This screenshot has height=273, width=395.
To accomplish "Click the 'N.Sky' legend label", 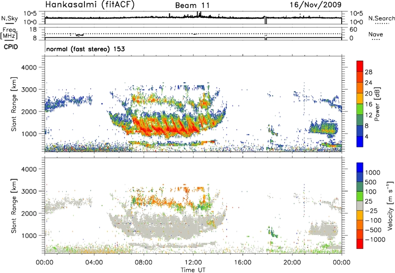I will (x=9, y=18).
